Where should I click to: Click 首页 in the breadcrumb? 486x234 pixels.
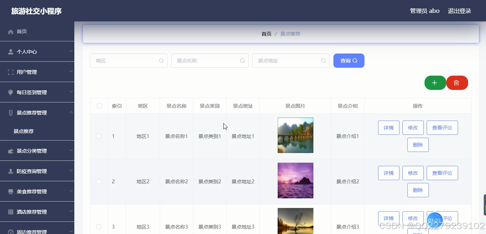pos(266,34)
